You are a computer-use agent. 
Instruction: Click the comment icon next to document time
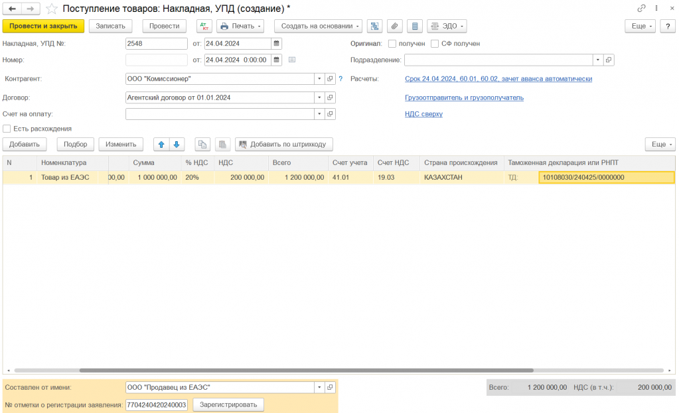(292, 60)
